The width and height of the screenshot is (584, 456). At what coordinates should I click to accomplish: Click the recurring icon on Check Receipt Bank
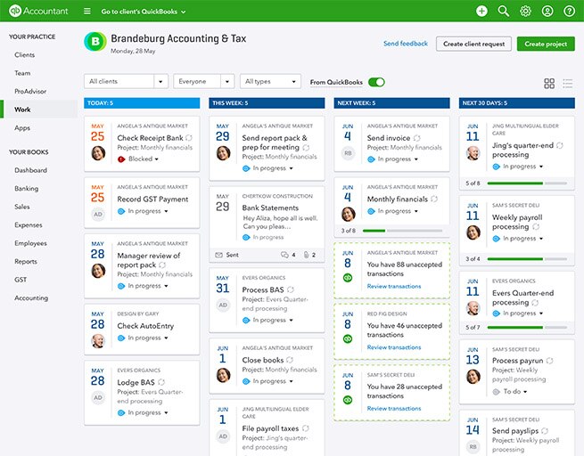(x=189, y=138)
